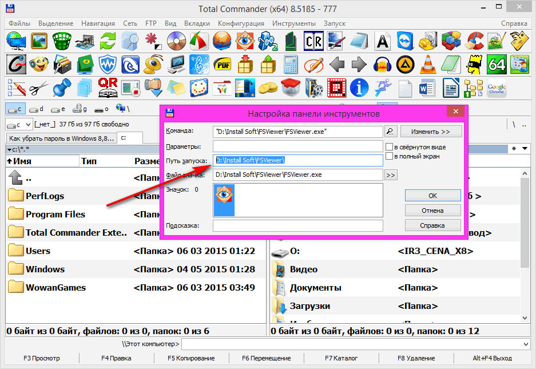The height and width of the screenshot is (369, 536).
Task: Click in the Команда input field
Action: tap(297, 132)
